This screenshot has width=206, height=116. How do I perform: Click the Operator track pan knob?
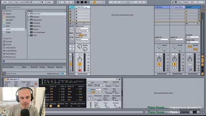80,59
